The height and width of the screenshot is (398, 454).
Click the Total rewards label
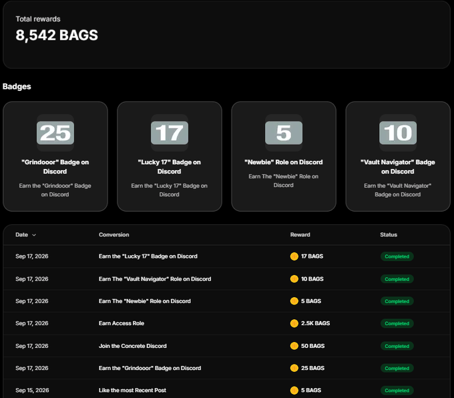tap(38, 19)
